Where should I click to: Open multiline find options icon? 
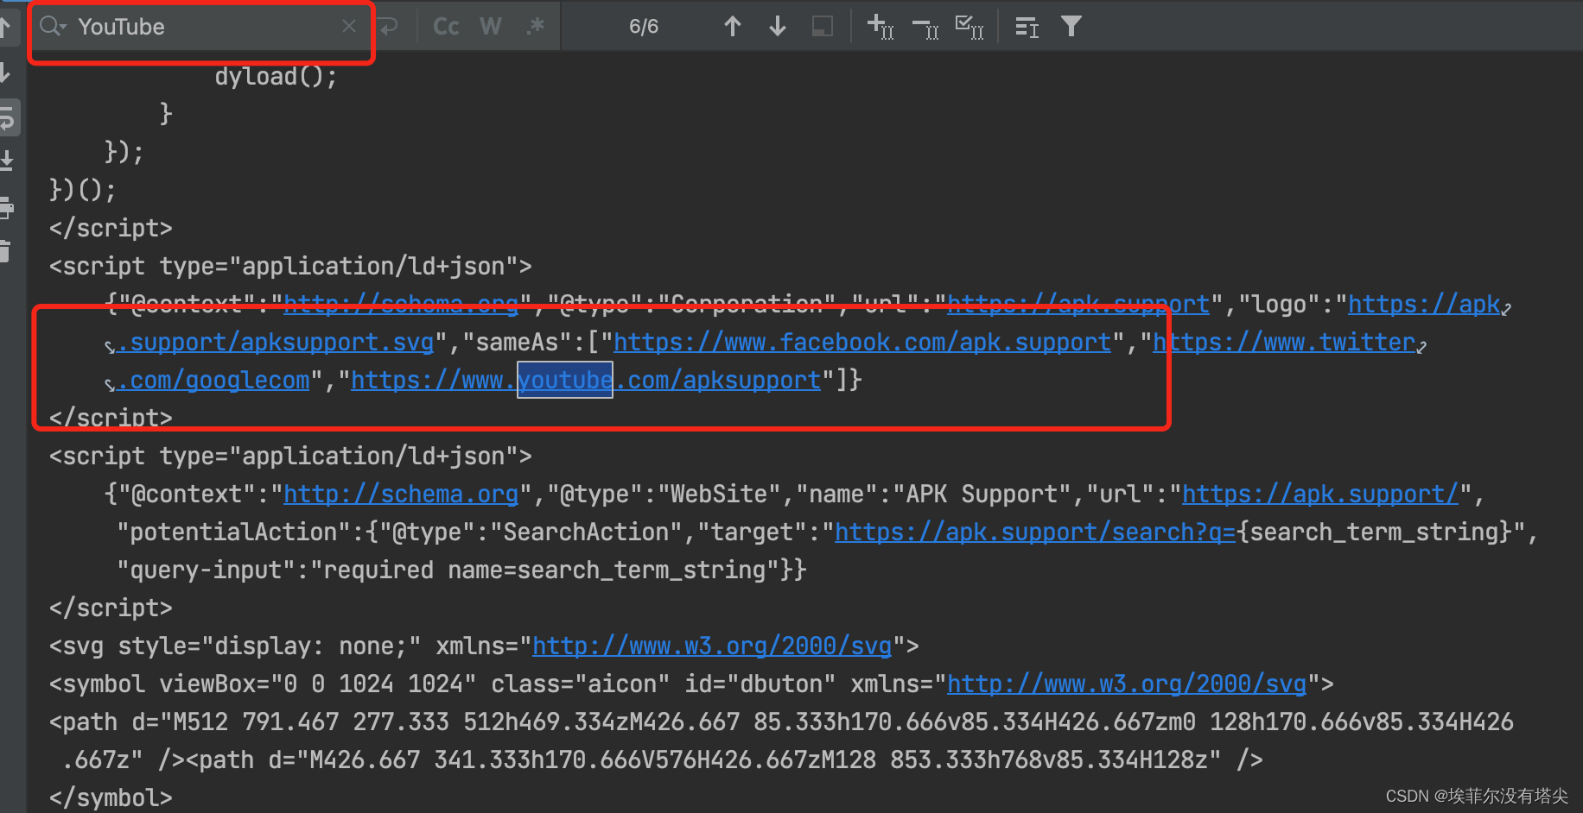(x=1027, y=28)
